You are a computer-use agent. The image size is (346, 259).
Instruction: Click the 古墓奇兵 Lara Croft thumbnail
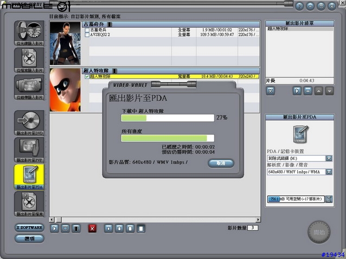coord(65,43)
